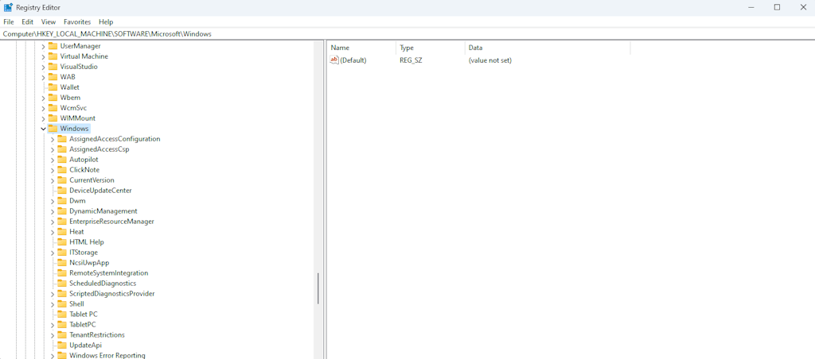Screen dimensions: 815x359
Task: Expand the Wbem key
Action: tap(43, 98)
